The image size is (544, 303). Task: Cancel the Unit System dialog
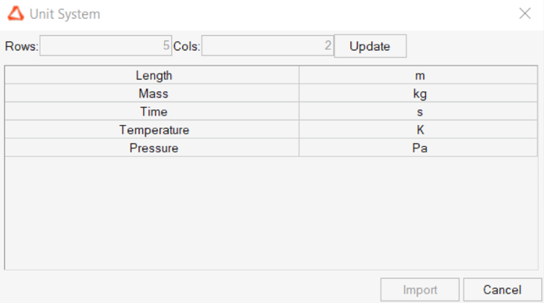[503, 290]
